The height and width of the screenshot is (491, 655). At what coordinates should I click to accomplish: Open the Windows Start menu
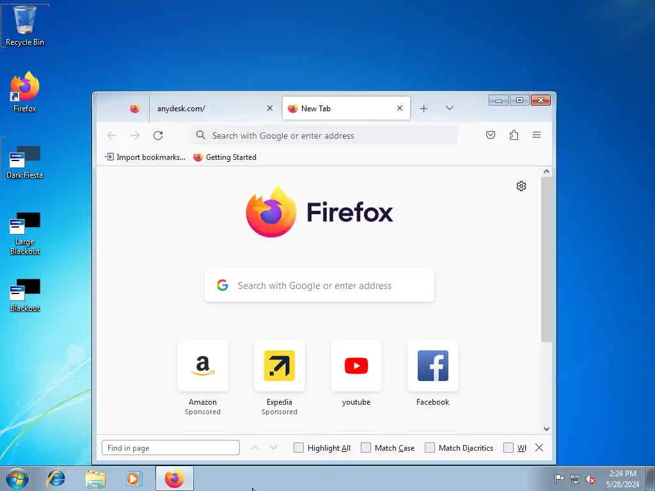point(17,478)
